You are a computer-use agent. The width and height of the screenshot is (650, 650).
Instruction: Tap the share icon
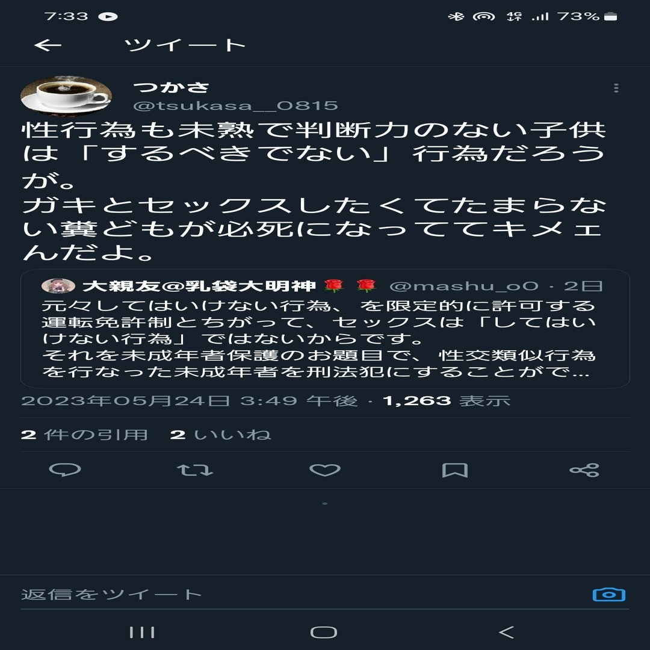[584, 470]
